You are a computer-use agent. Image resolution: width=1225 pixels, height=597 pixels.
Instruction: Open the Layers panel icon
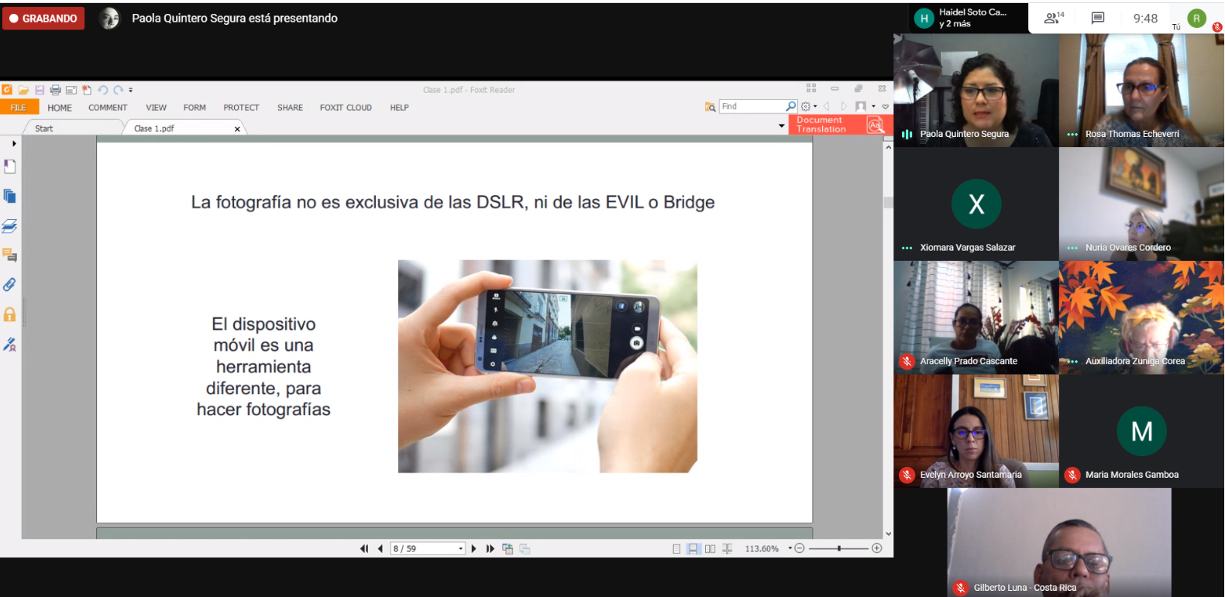10,226
